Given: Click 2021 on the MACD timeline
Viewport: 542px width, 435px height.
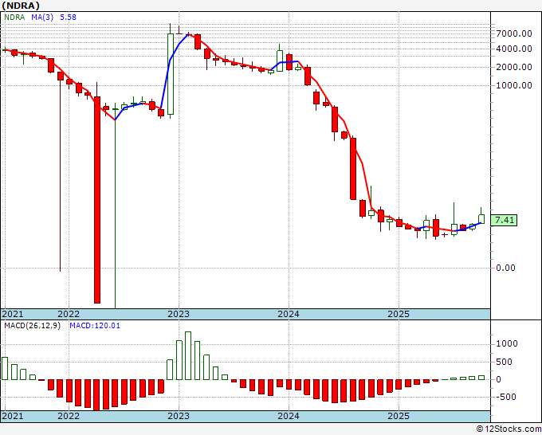Looking at the screenshot, I should point(13,416).
